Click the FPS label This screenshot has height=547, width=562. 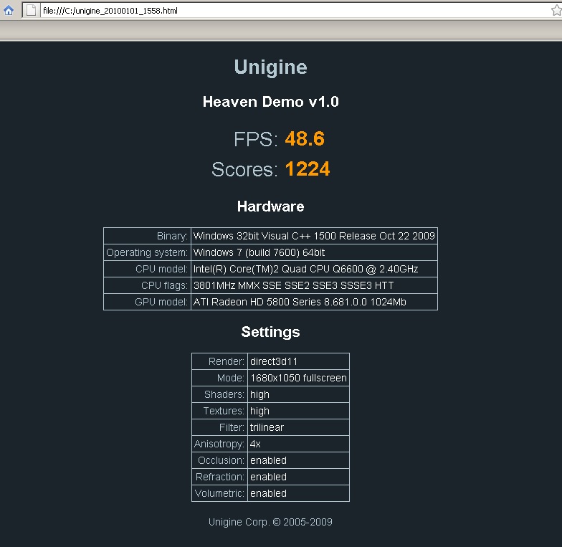(255, 139)
